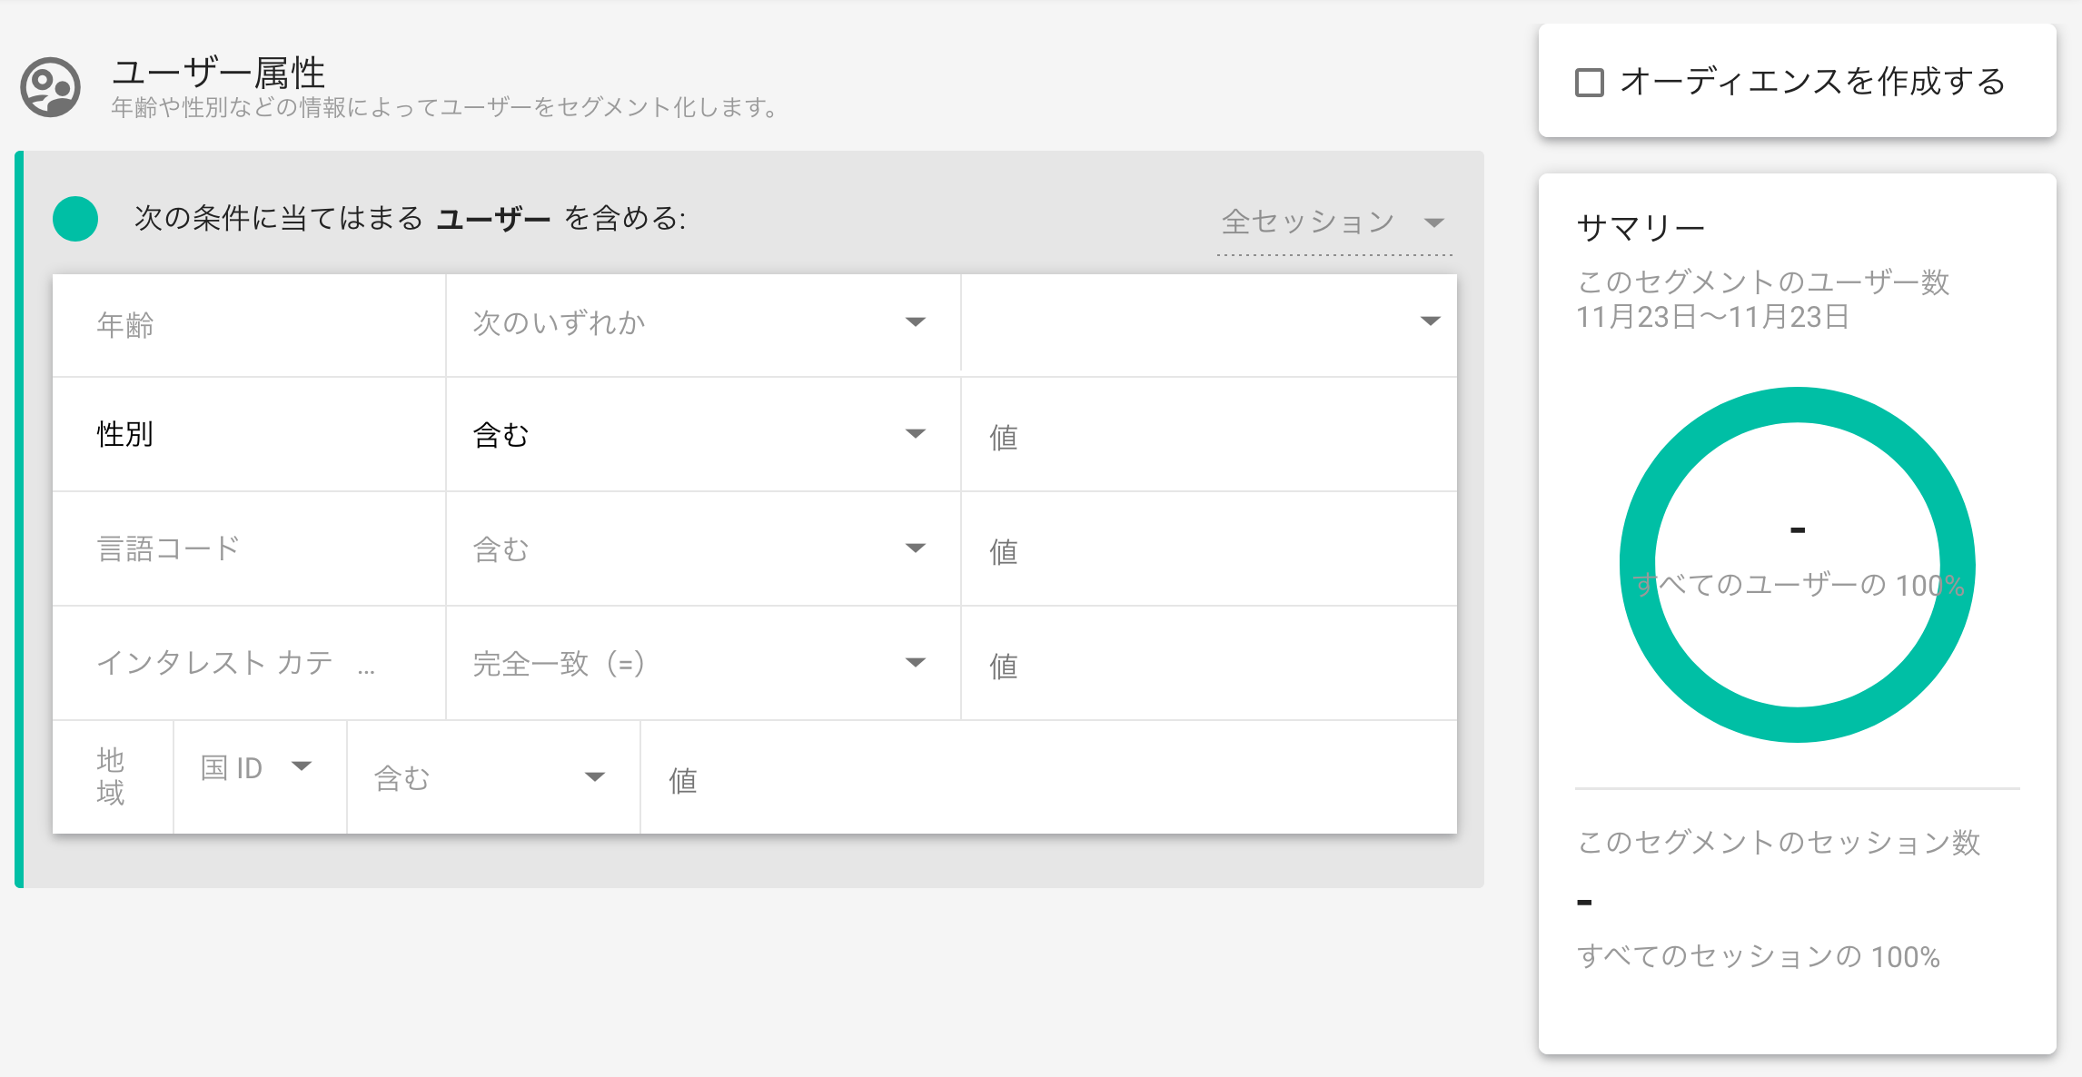
Task: Open age condition 次のいずれか dropdown
Action: pos(699,323)
